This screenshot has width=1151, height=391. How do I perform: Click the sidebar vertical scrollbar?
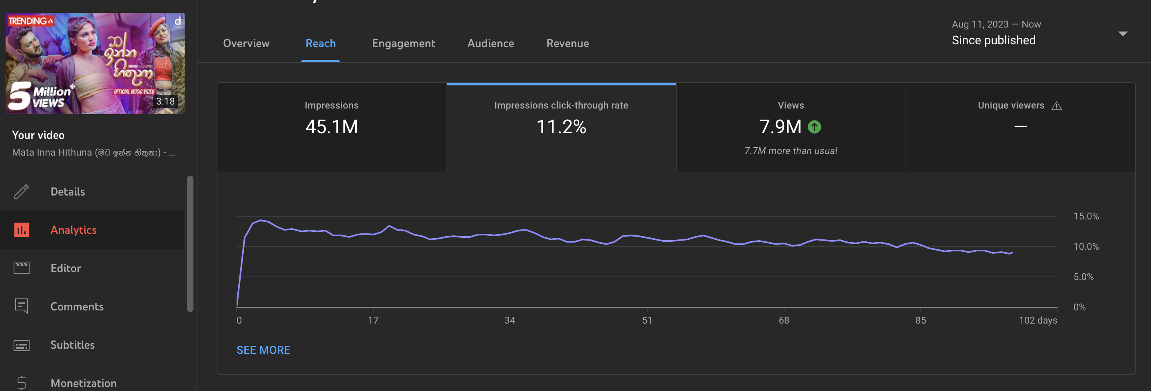coord(190,243)
